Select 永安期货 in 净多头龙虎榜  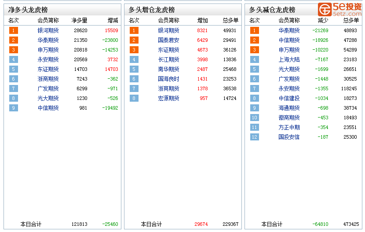point(48,59)
